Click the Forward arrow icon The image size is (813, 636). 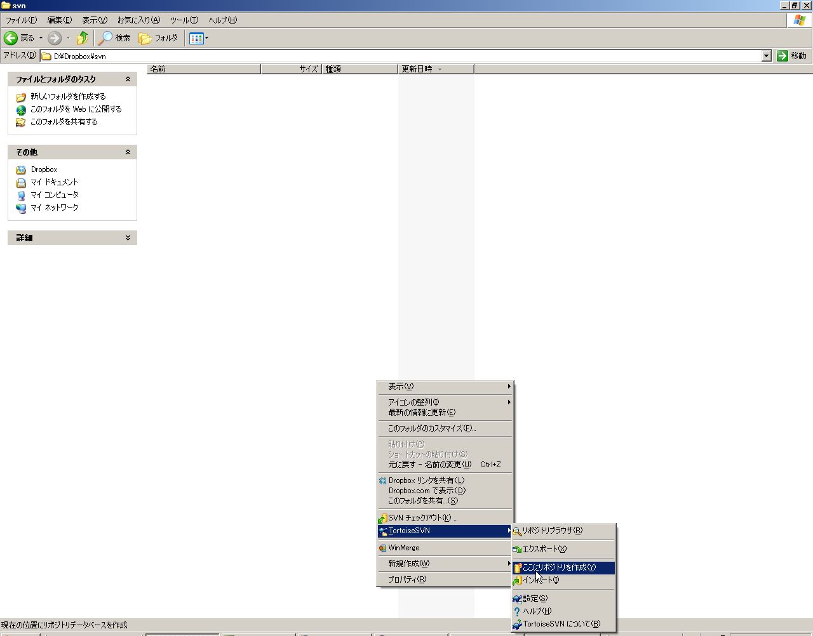click(55, 38)
